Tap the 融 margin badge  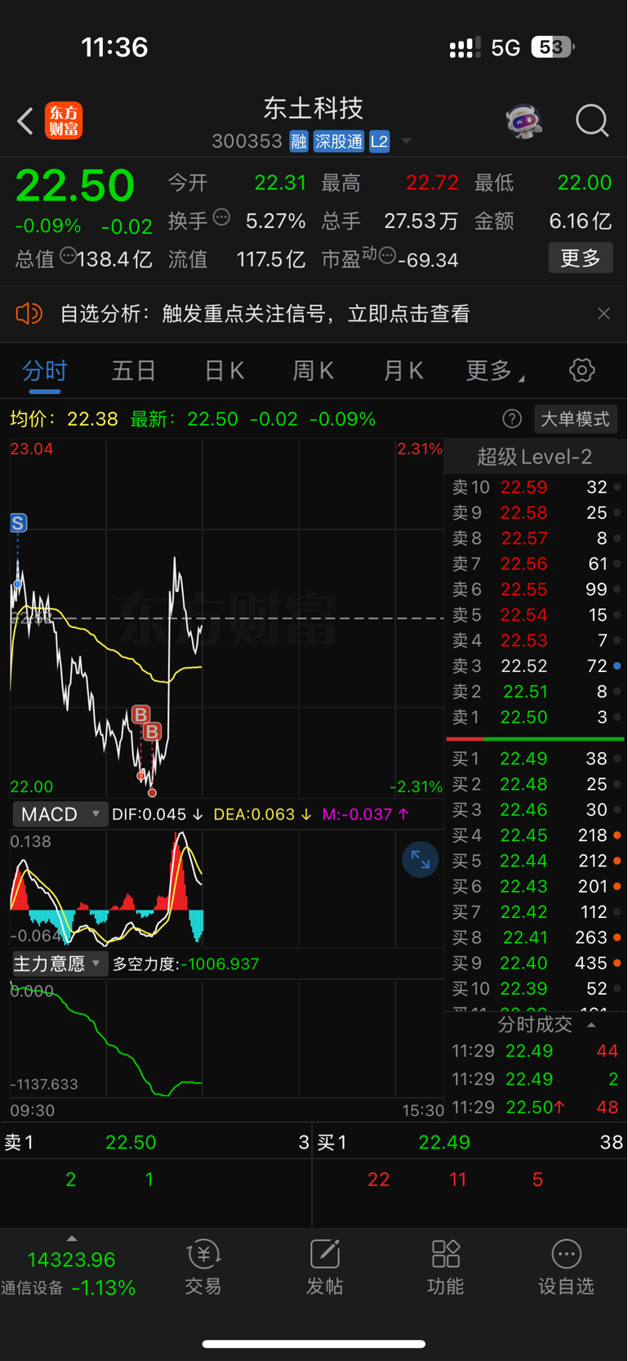click(x=299, y=141)
